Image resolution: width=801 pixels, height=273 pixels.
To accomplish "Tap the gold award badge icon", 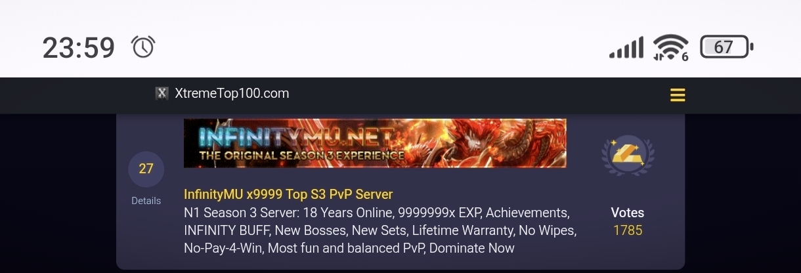I will pyautogui.click(x=628, y=155).
